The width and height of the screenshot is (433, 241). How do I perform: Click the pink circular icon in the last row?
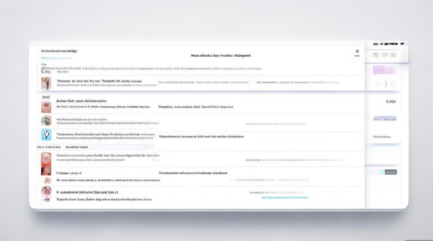pos(46,199)
